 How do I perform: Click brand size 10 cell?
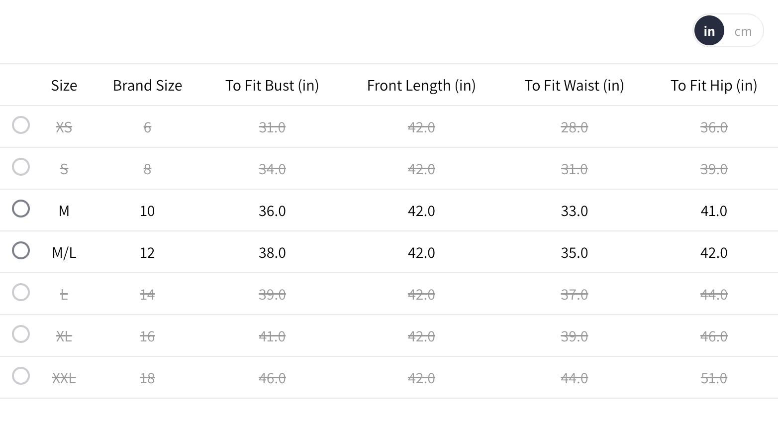pos(147,211)
